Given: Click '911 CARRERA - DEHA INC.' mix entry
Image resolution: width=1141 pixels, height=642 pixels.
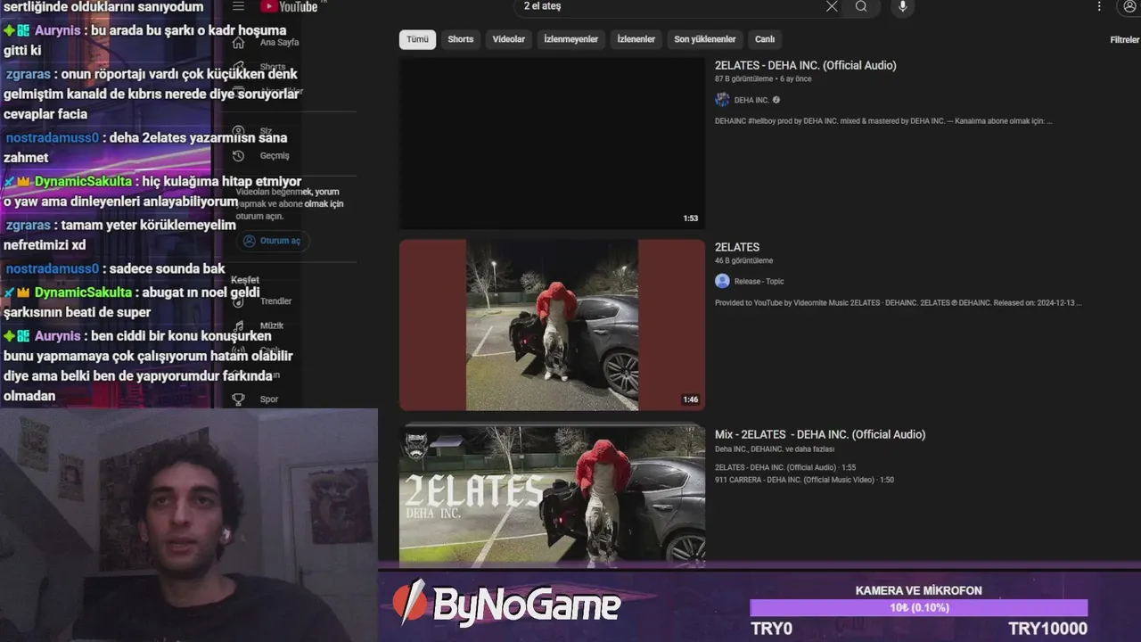Looking at the screenshot, I should point(804,480).
